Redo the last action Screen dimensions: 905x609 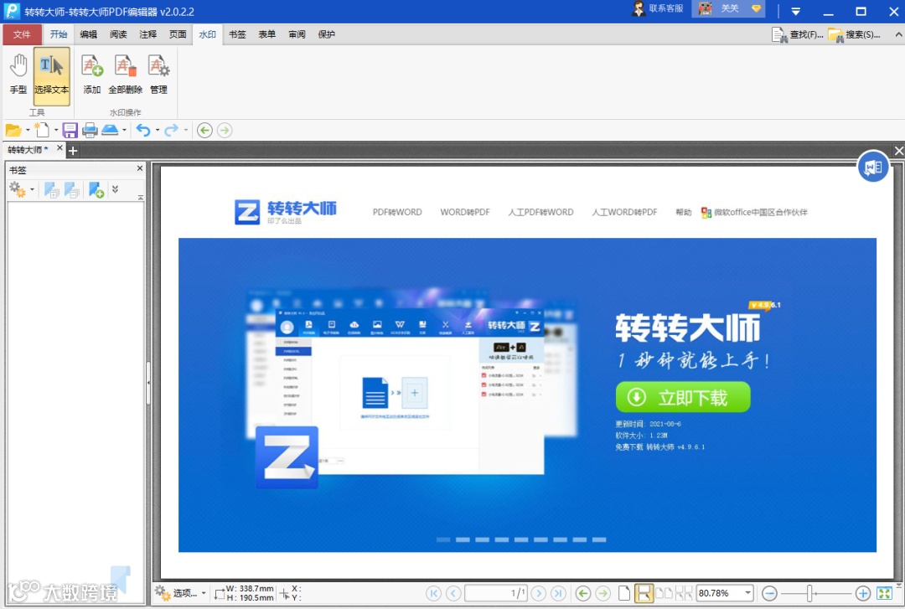172,131
